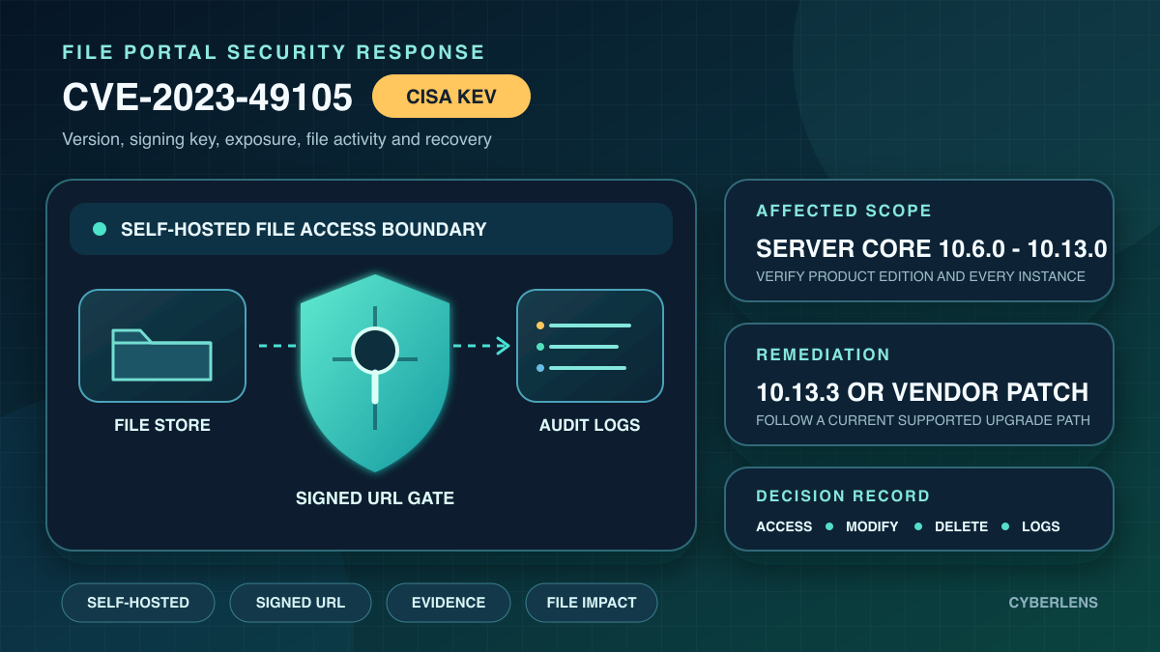Click MODIFY in the Decision Record
Image resolution: width=1160 pixels, height=652 pixels.
click(872, 526)
